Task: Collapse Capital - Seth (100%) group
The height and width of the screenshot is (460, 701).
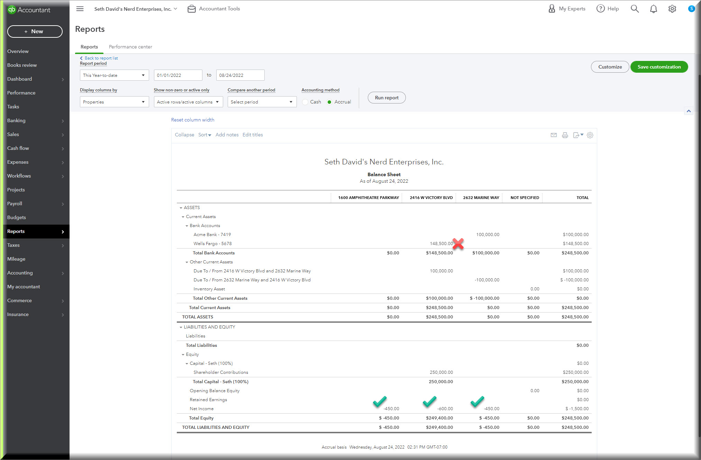Action: [x=187, y=363]
